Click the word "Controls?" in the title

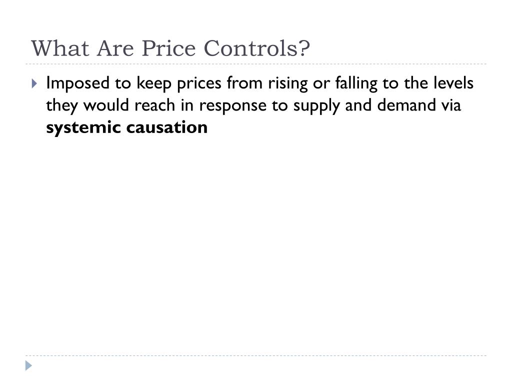pos(257,48)
